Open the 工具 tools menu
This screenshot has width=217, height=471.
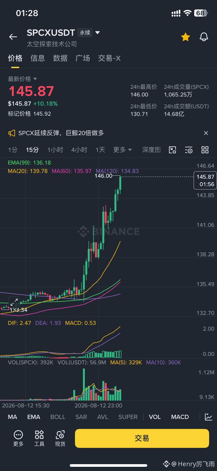pyautogui.click(x=39, y=438)
